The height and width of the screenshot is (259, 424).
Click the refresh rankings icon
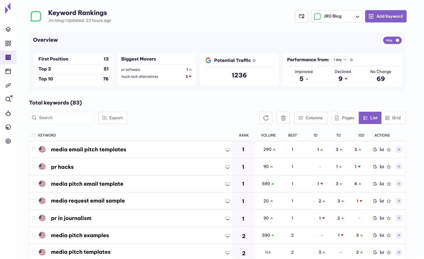[266, 118]
